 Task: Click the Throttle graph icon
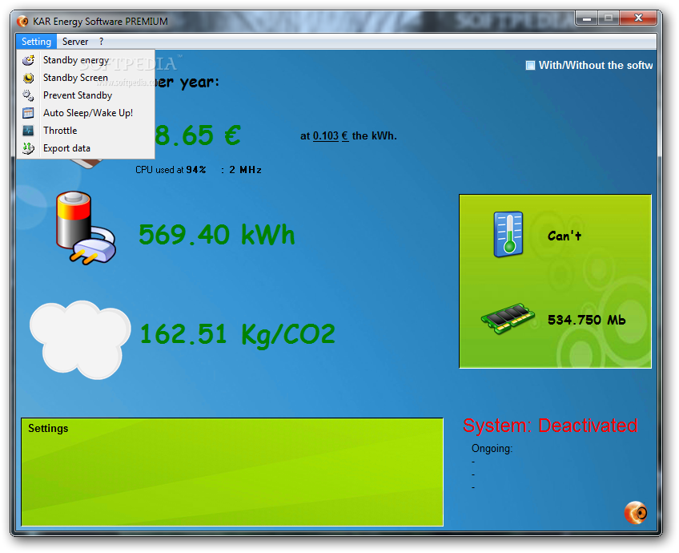[x=29, y=131]
